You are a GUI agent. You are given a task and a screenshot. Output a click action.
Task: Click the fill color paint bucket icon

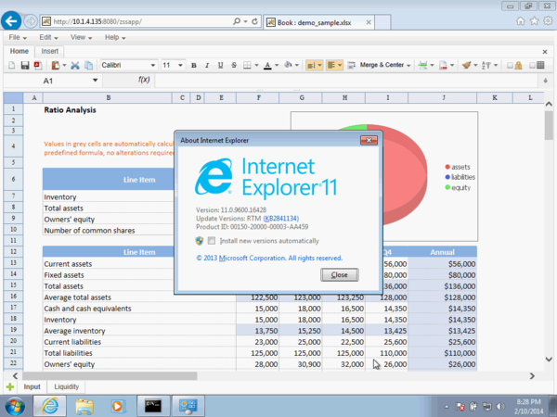point(288,65)
